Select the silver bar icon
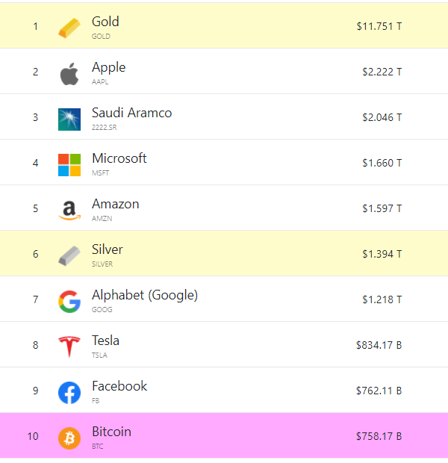This screenshot has height=463, width=448. coord(69,256)
